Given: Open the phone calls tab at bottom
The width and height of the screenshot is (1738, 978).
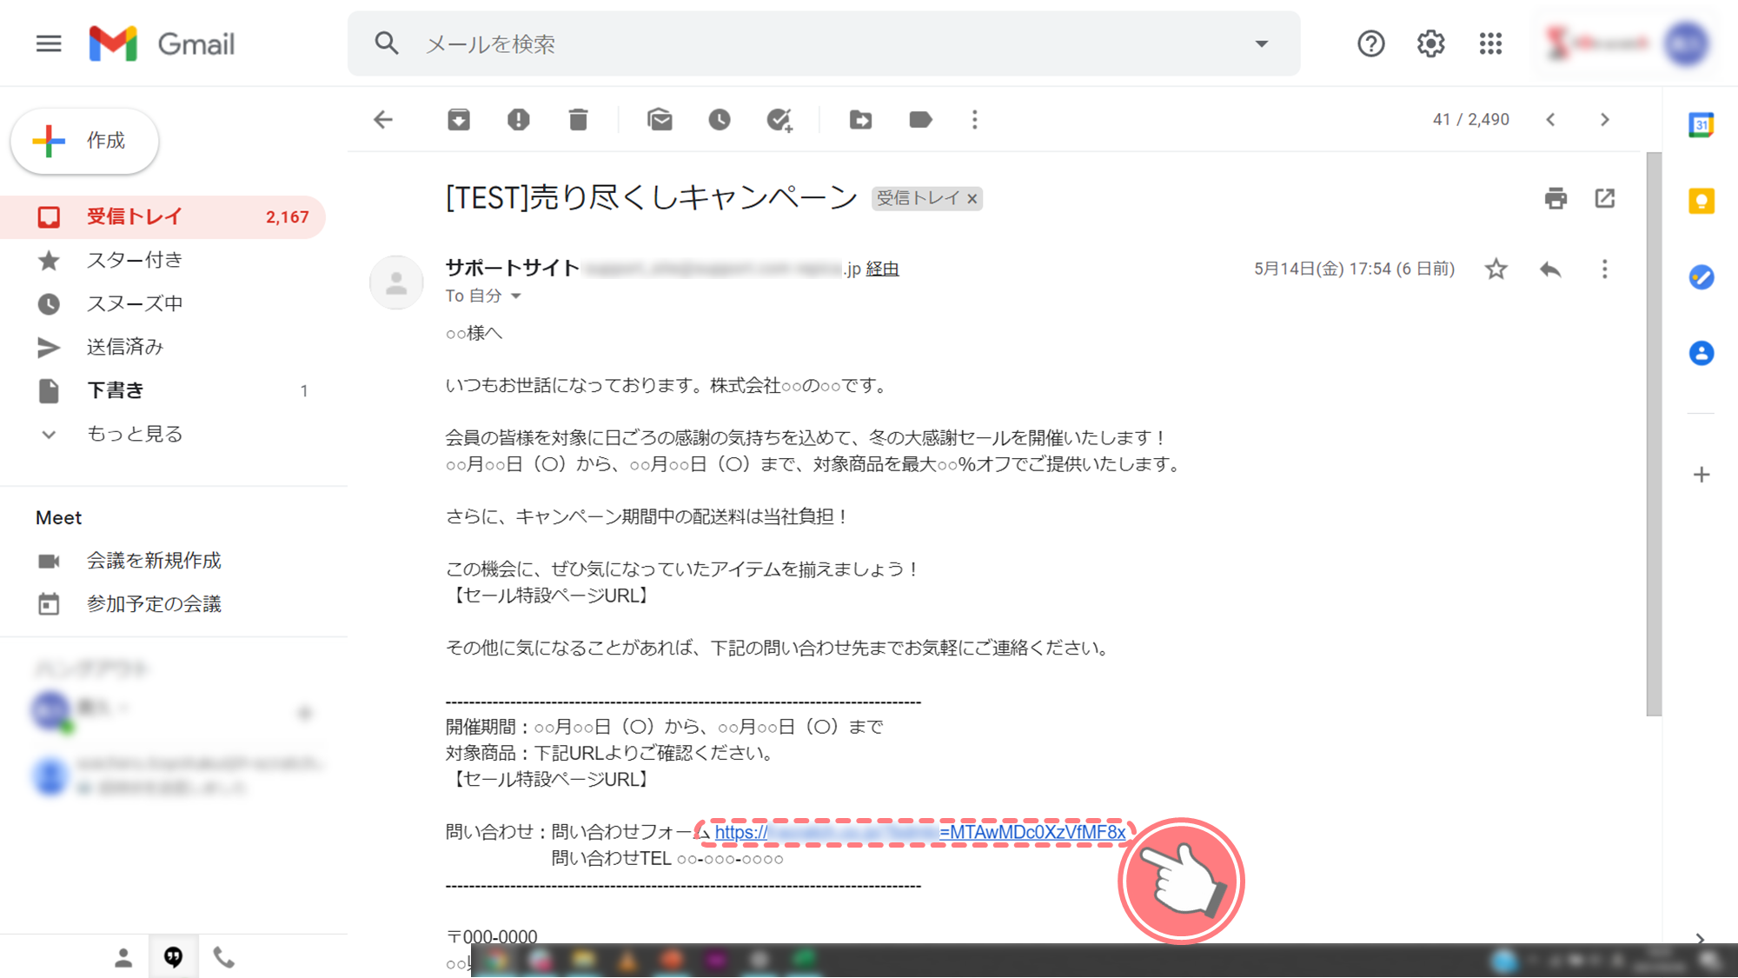Looking at the screenshot, I should coord(224,957).
